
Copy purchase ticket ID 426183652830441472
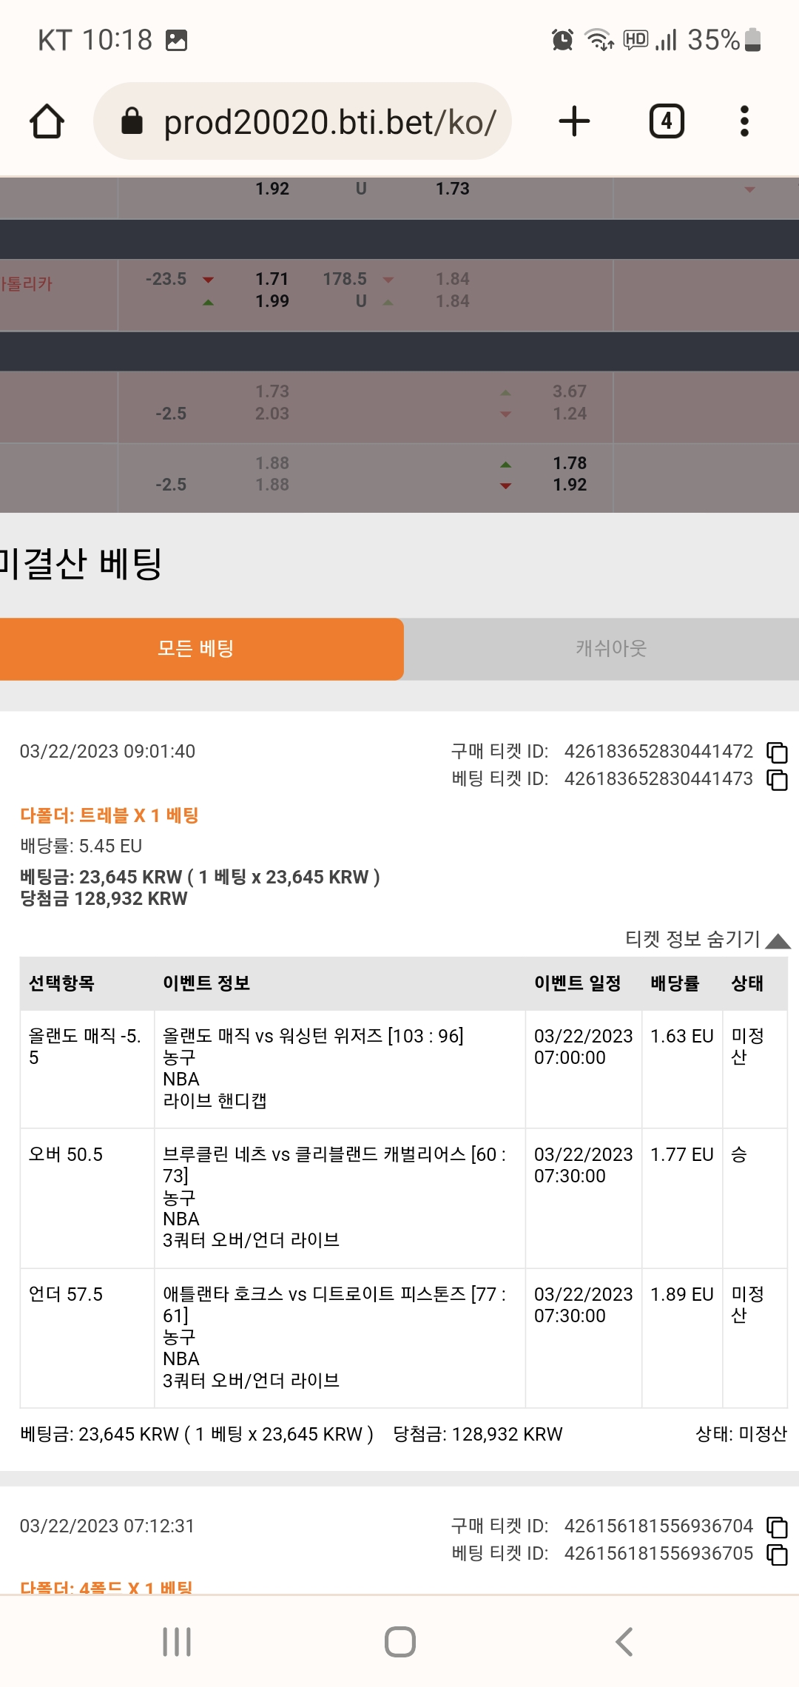pos(777,752)
